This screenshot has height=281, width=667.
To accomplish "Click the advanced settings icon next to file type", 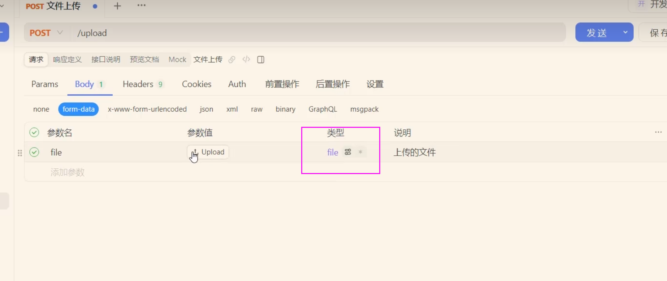I will point(348,152).
